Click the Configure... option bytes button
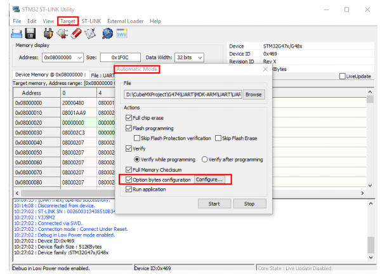The width and height of the screenshot is (380, 274). [209, 179]
